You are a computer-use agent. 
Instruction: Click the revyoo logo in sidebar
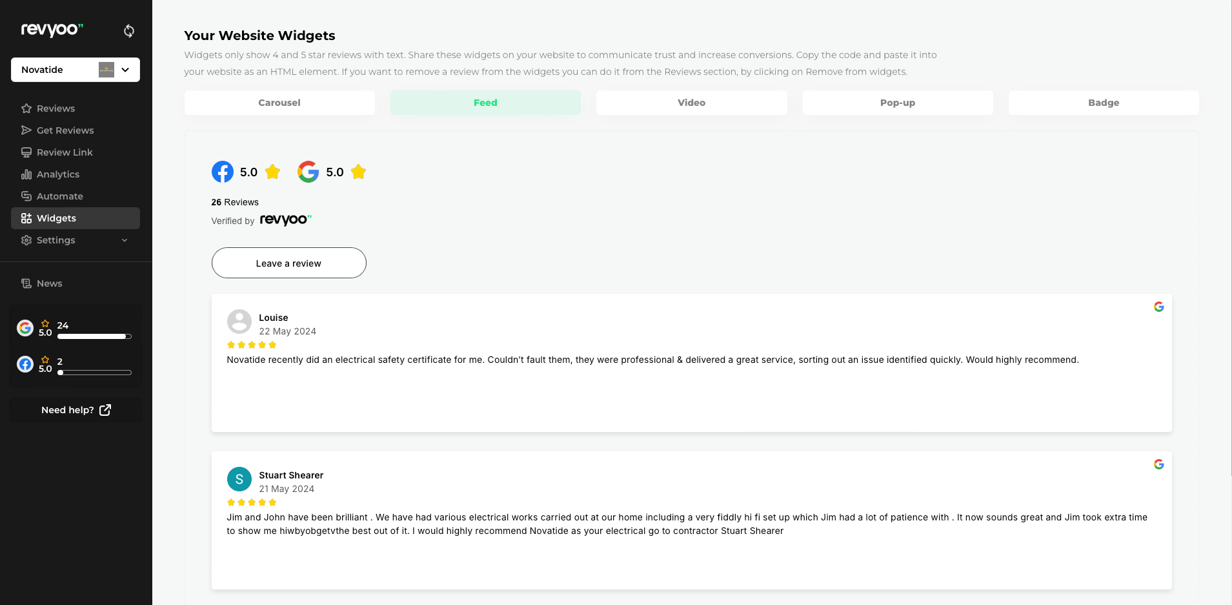(x=52, y=30)
